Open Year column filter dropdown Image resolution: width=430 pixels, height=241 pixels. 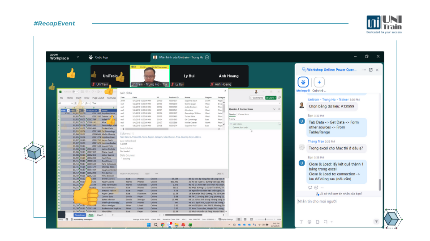(68, 110)
